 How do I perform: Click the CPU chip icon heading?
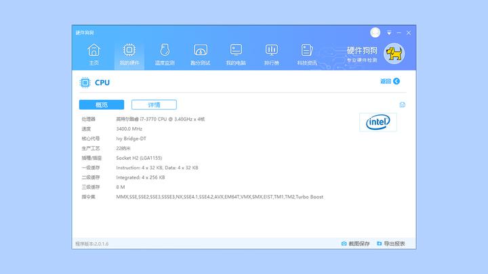tap(85, 83)
